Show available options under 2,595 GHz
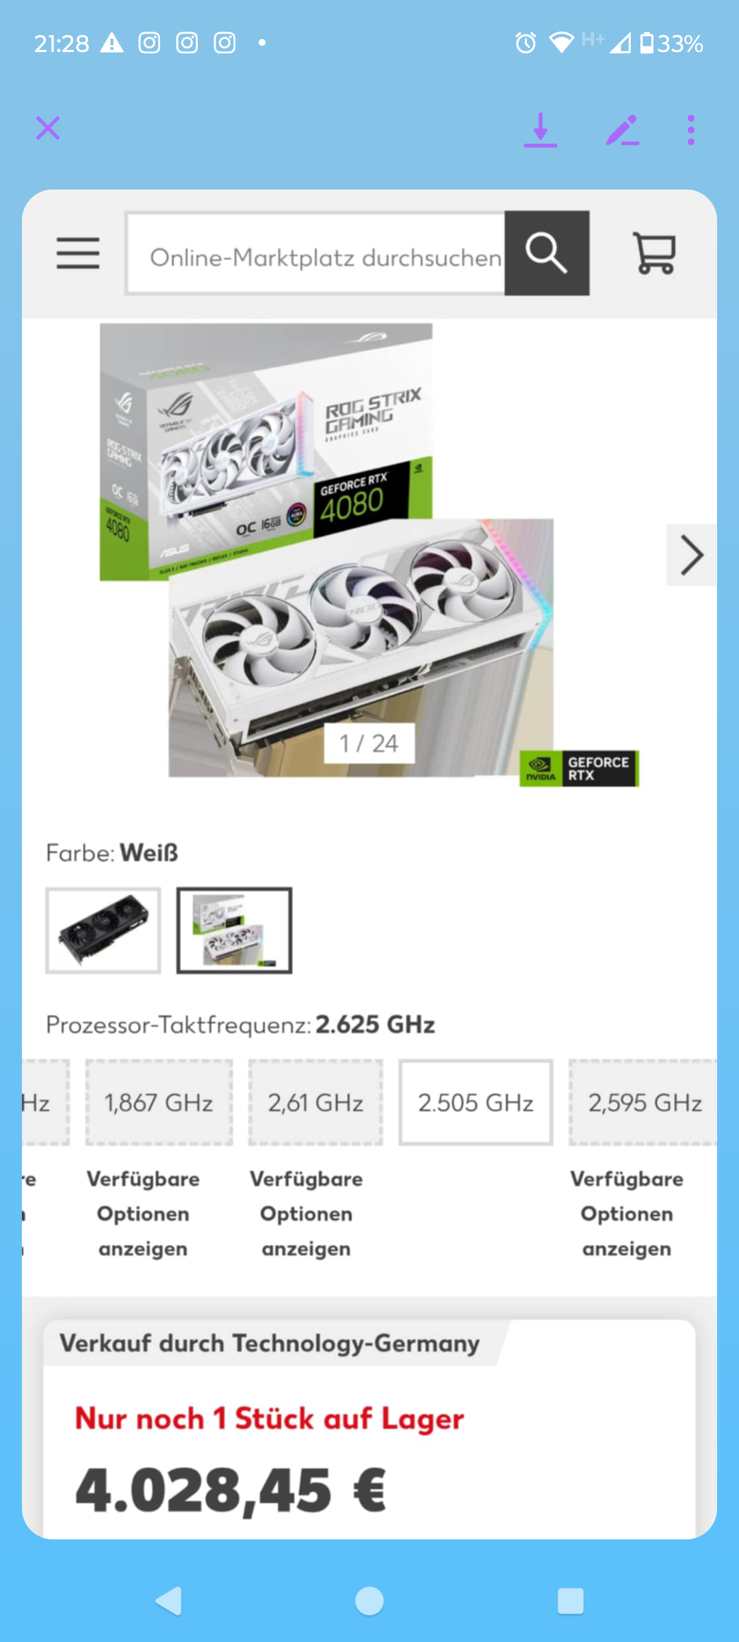The image size is (739, 1642). pos(627,1214)
